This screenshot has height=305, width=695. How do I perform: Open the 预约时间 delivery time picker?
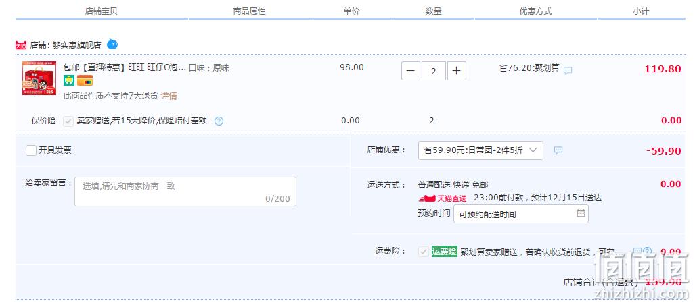click(521, 214)
